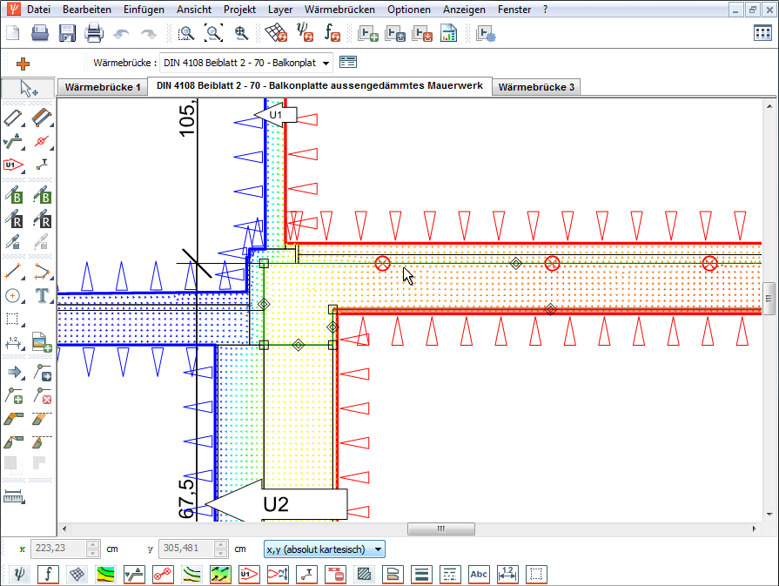Open the Wärmebrücken menu
This screenshot has height=586, width=779.
tap(339, 10)
